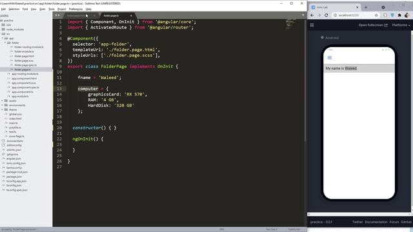Viewport: 413px width, 232px height.
Task: Open the tab list dropdown arrow
Action: [x=303, y=15]
